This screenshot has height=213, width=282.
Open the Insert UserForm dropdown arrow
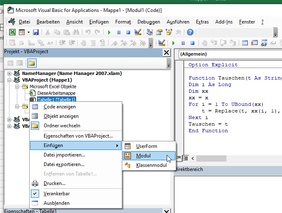point(28,33)
